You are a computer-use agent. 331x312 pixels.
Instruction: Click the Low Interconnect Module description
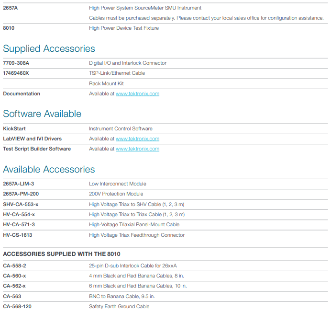tap(118, 184)
